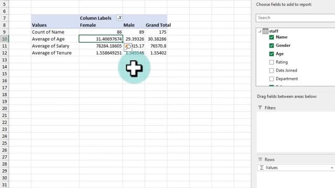Image resolution: width=335 pixels, height=188 pixels.
Task: Uncheck the Age field checkbox
Action: click(271, 54)
